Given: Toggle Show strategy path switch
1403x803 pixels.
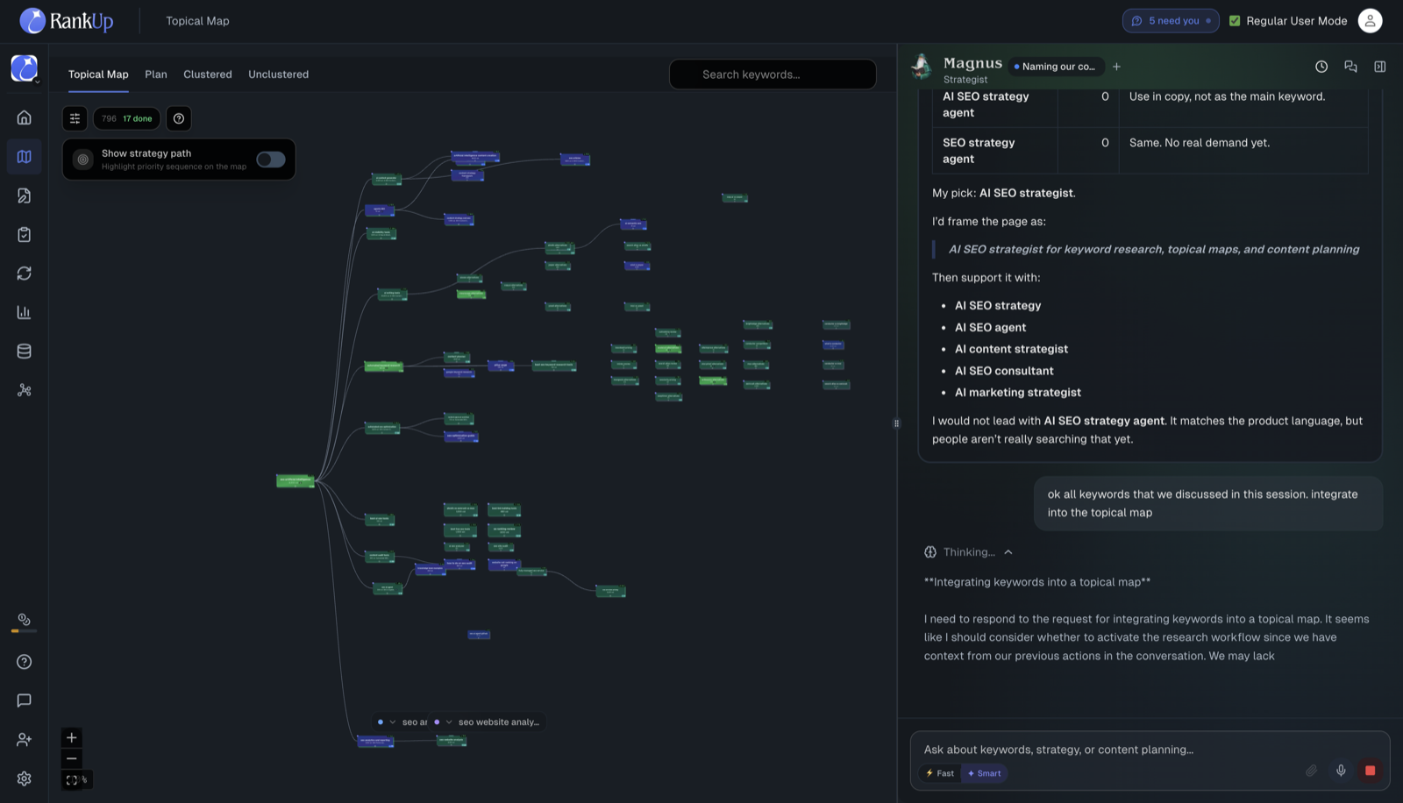Looking at the screenshot, I should (270, 160).
